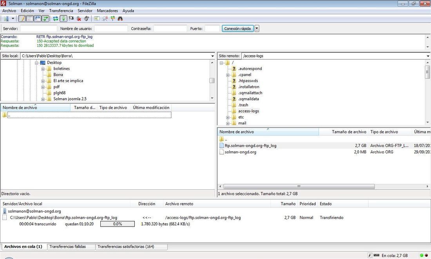Click the Desktop icon in local tree
Screen dimensions: 431x259
[43, 63]
